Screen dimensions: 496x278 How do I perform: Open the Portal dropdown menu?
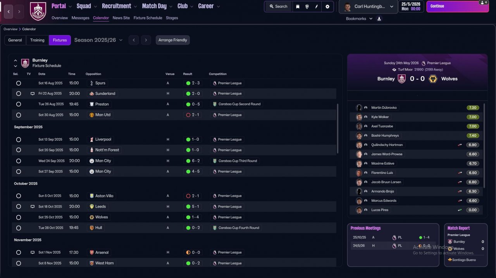tap(61, 6)
